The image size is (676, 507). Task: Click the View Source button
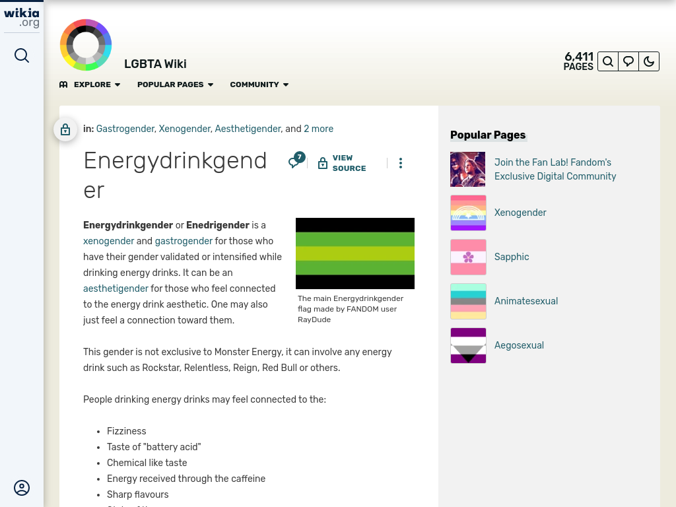click(342, 163)
